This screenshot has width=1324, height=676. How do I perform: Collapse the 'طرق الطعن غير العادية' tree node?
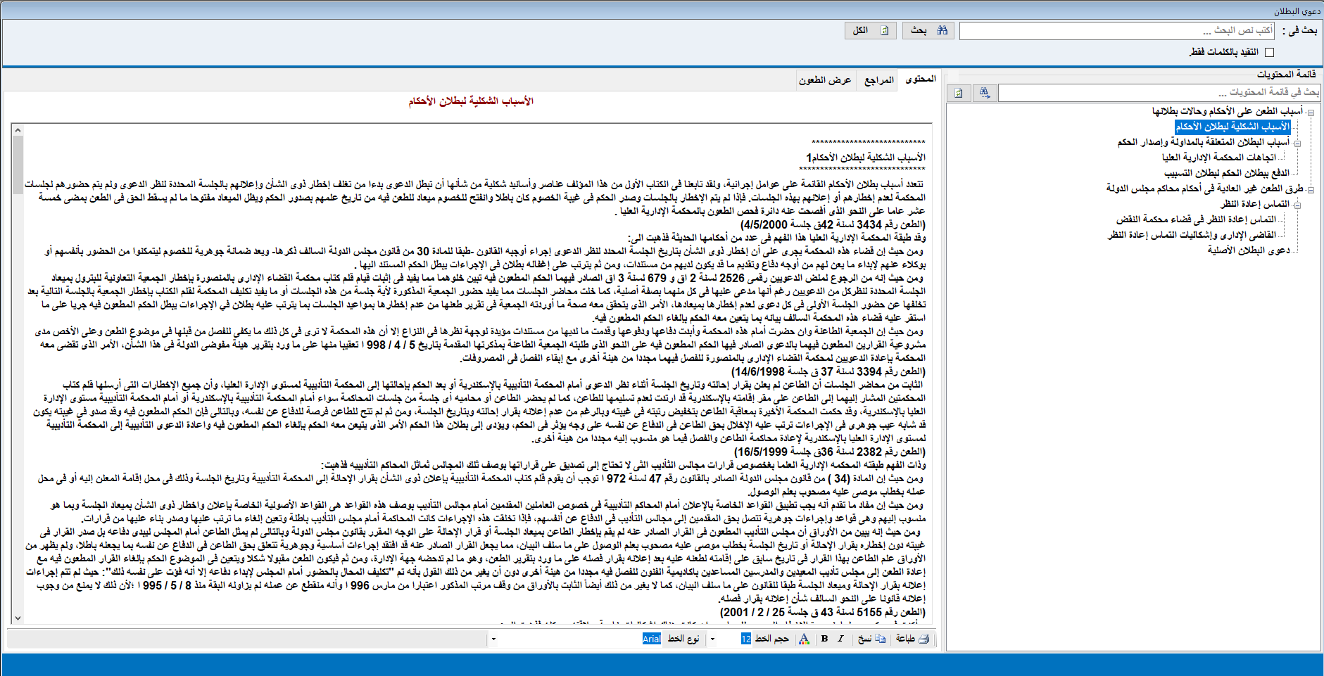coord(1311,189)
